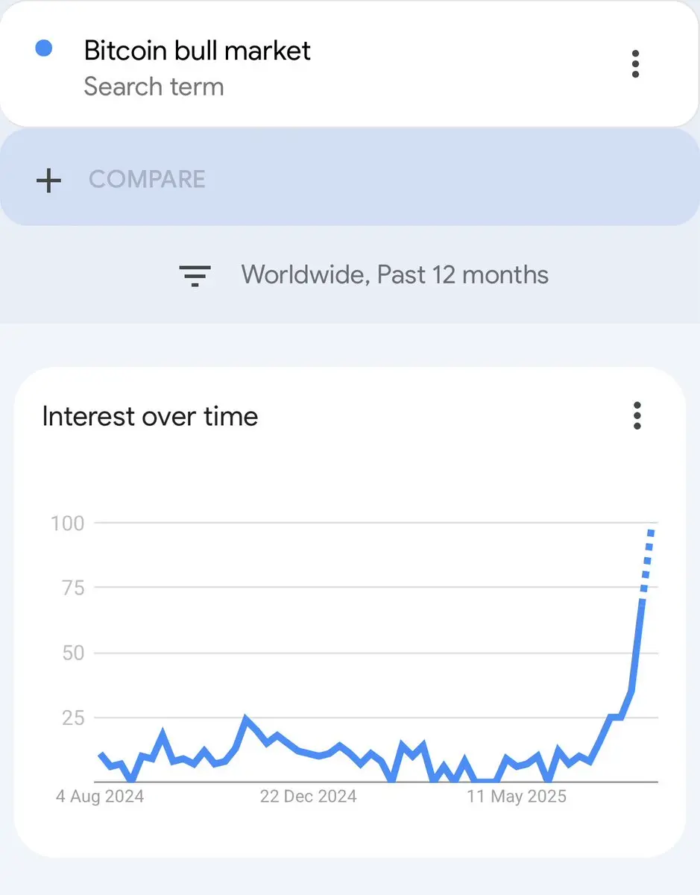
Task: Select the dotted projected peak near 100
Action: [647, 559]
